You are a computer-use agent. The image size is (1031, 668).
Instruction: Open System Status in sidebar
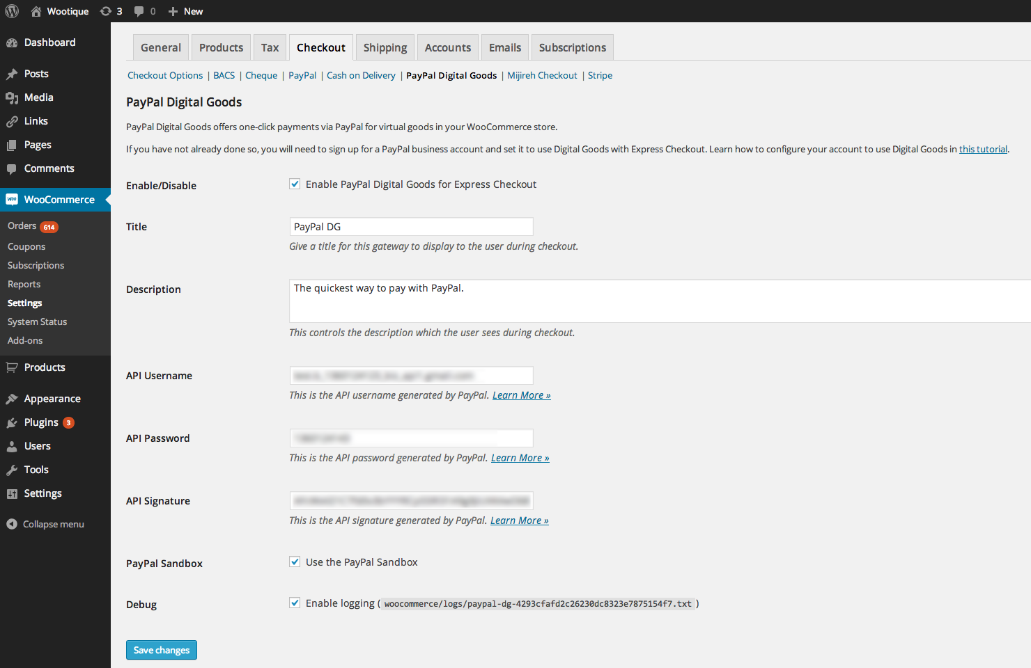point(37,321)
